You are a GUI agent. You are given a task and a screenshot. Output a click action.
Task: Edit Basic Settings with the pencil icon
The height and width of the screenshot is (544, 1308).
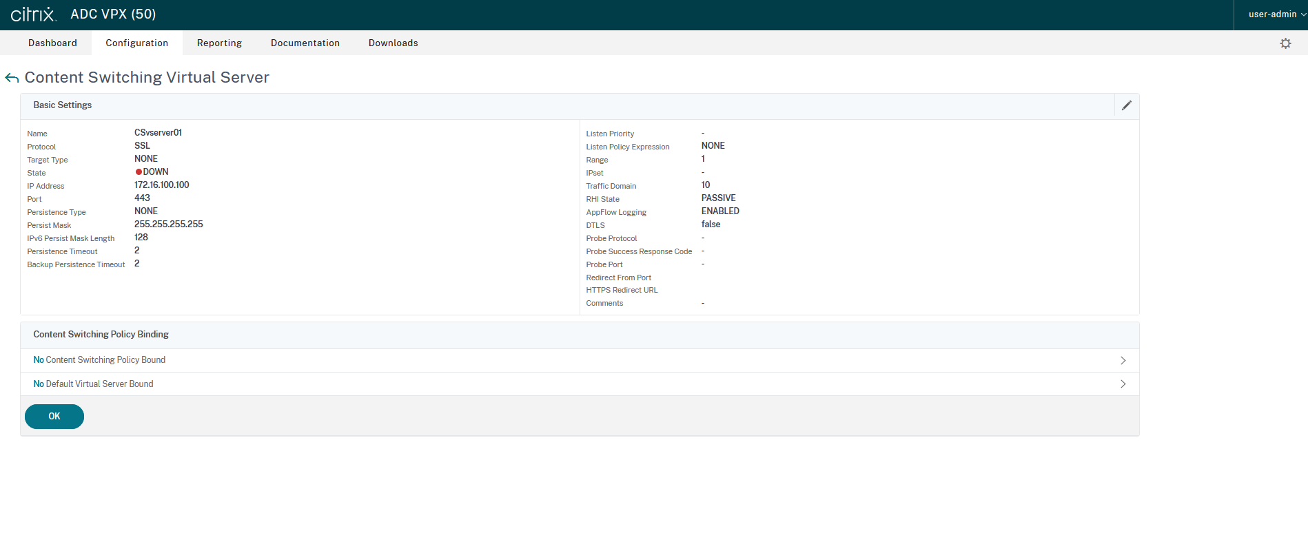coord(1126,105)
